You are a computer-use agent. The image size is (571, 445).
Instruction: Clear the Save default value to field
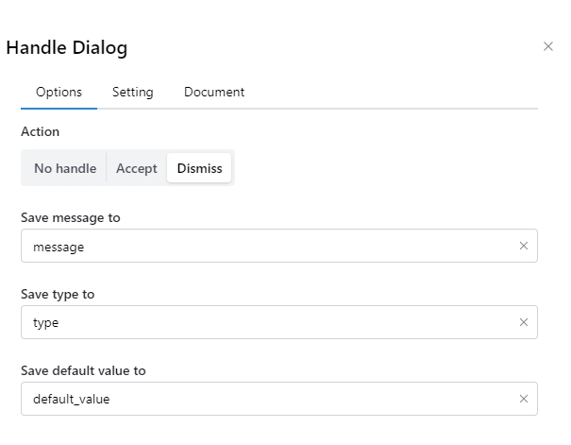tap(524, 399)
